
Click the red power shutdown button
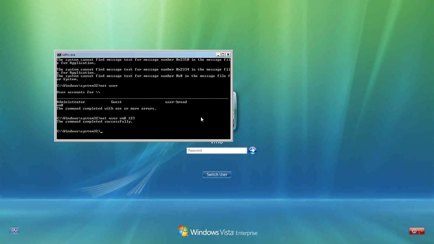pos(414,231)
